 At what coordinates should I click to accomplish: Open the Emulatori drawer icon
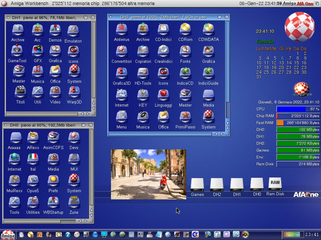tap(73, 32)
